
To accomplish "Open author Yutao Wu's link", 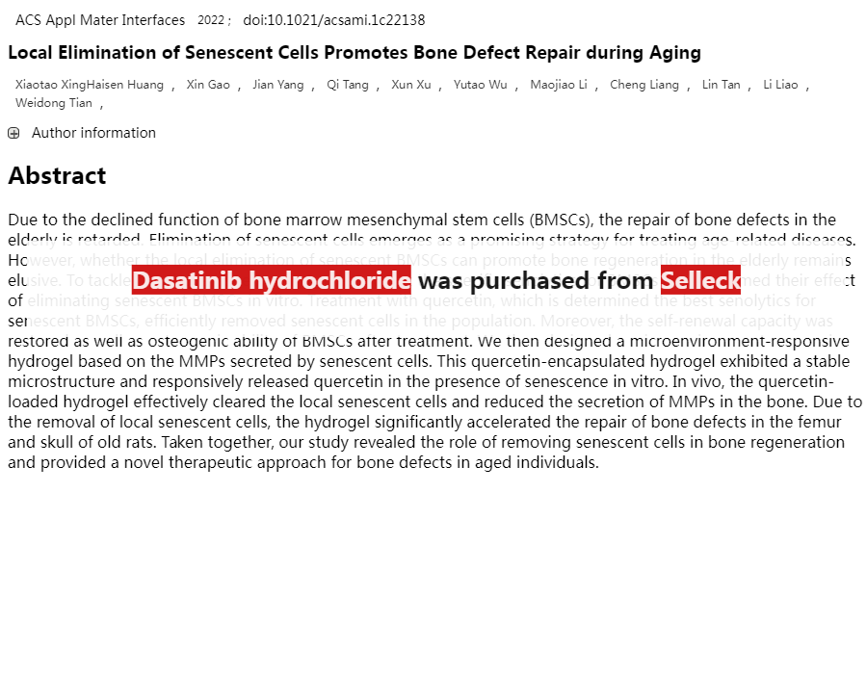I will click(x=480, y=85).
